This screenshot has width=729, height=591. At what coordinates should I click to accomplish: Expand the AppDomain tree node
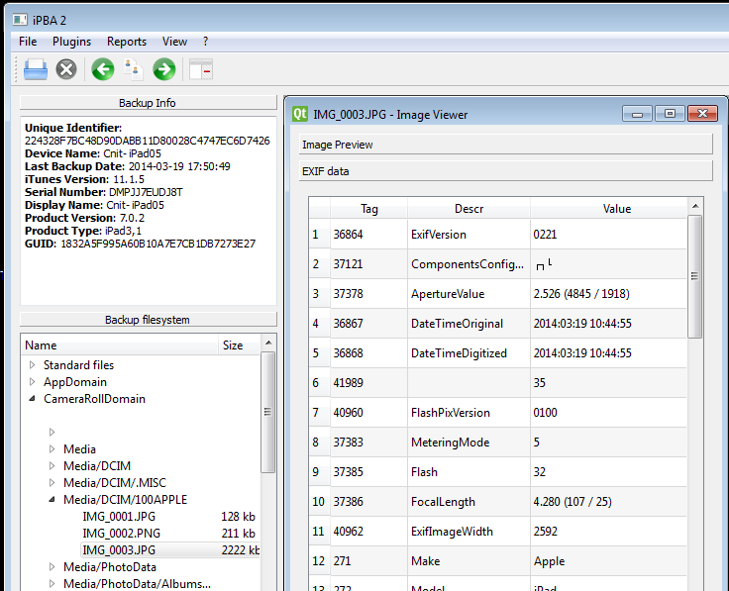33,382
